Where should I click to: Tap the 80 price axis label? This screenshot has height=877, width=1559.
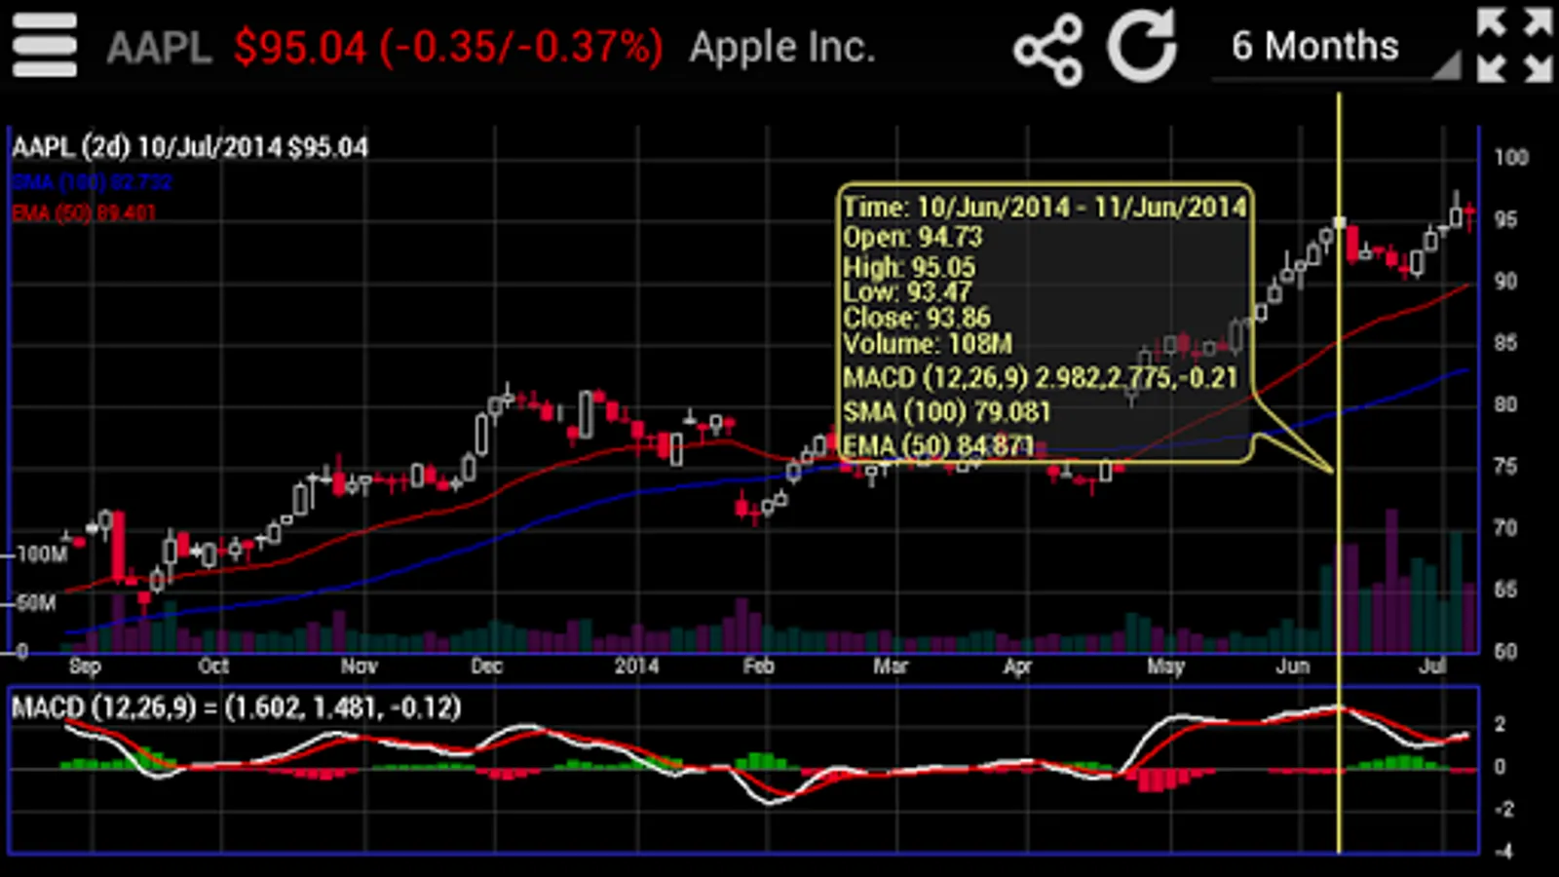coord(1505,404)
